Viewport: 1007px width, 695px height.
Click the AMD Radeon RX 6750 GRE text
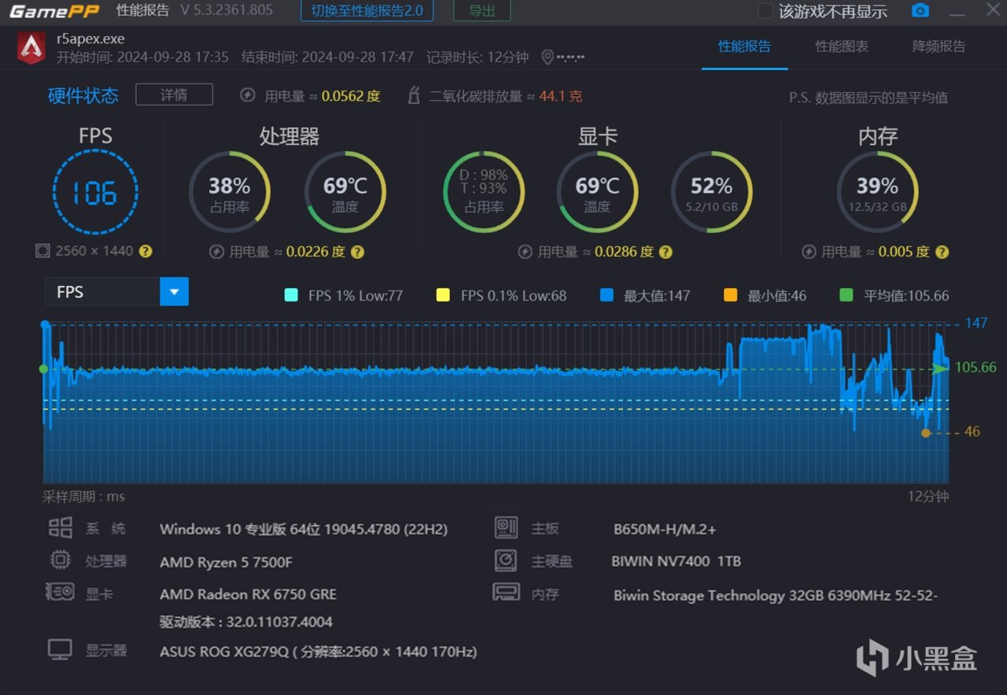point(248,594)
